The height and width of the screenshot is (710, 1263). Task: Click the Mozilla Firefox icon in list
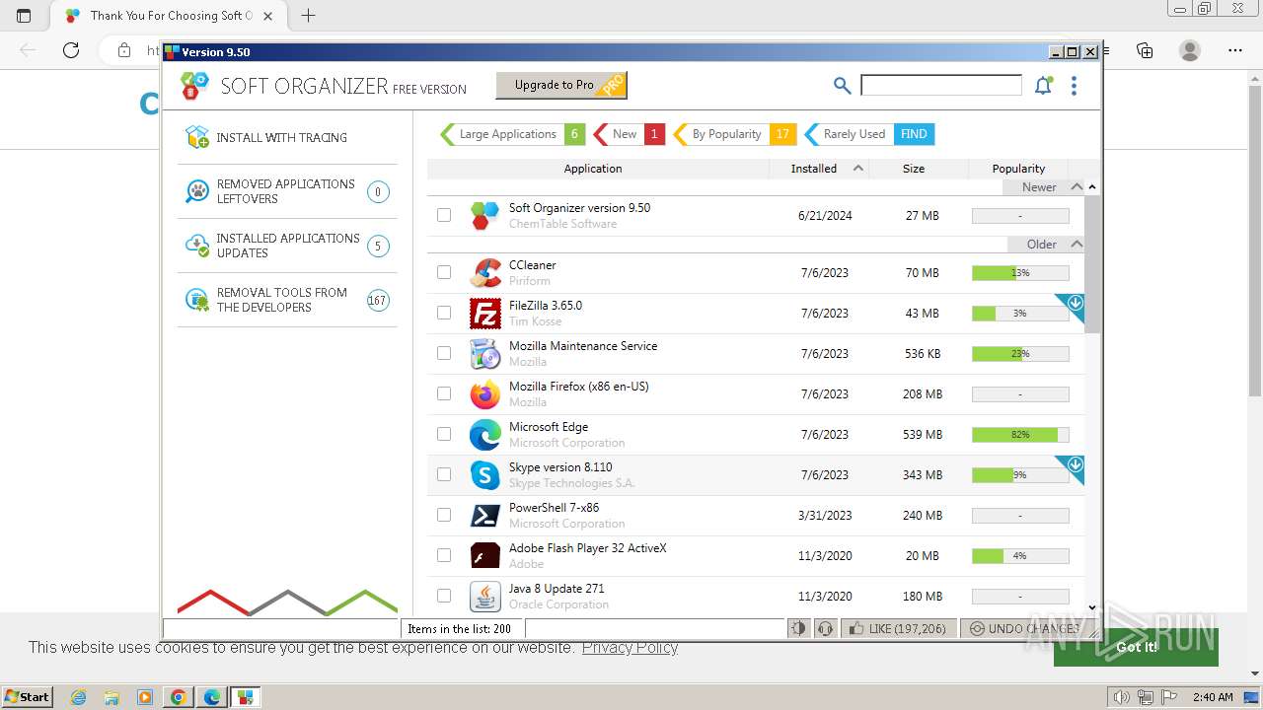pyautogui.click(x=484, y=394)
